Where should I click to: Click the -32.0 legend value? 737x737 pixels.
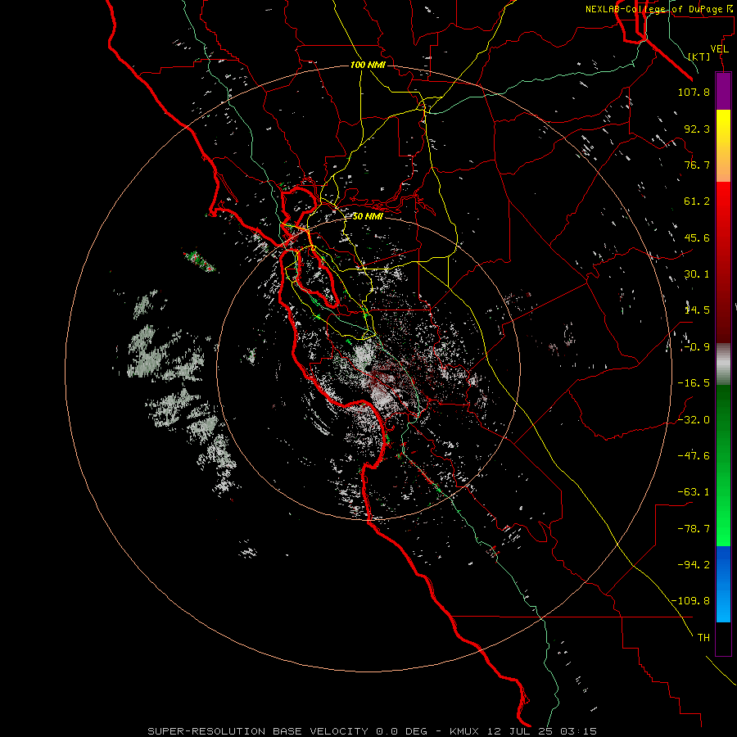(694, 420)
